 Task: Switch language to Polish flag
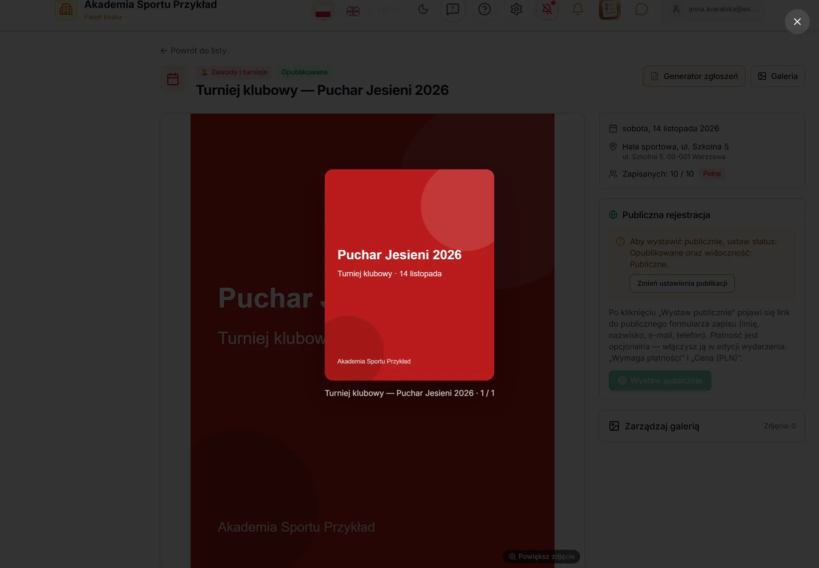point(323,10)
